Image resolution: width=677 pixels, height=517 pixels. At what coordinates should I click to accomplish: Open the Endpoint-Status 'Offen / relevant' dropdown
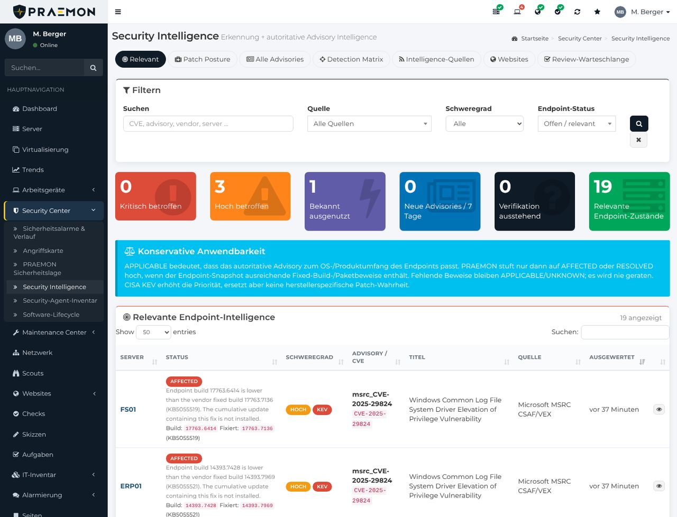(x=577, y=124)
